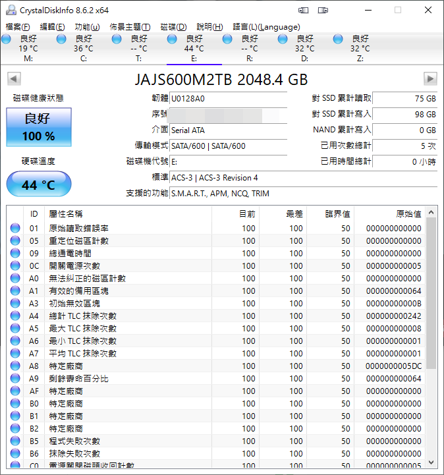Click the 臨界值 column header
The width and height of the screenshot is (444, 475).
point(331,214)
